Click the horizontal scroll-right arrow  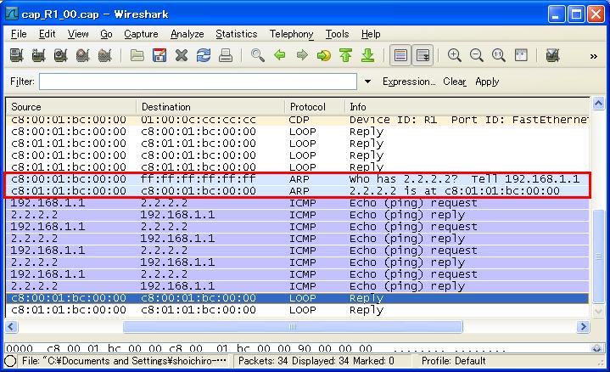click(x=583, y=326)
